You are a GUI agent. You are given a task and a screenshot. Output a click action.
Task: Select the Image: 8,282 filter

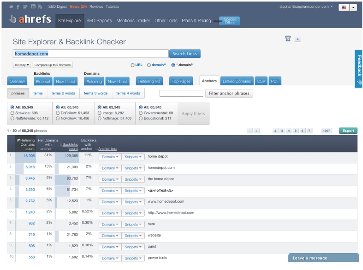(100, 113)
